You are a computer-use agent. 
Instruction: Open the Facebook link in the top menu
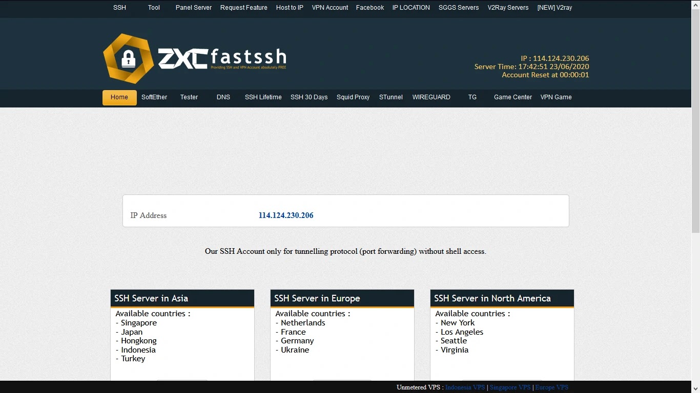click(370, 8)
